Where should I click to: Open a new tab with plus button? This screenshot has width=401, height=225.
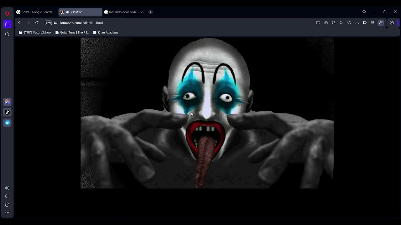pyautogui.click(x=151, y=12)
